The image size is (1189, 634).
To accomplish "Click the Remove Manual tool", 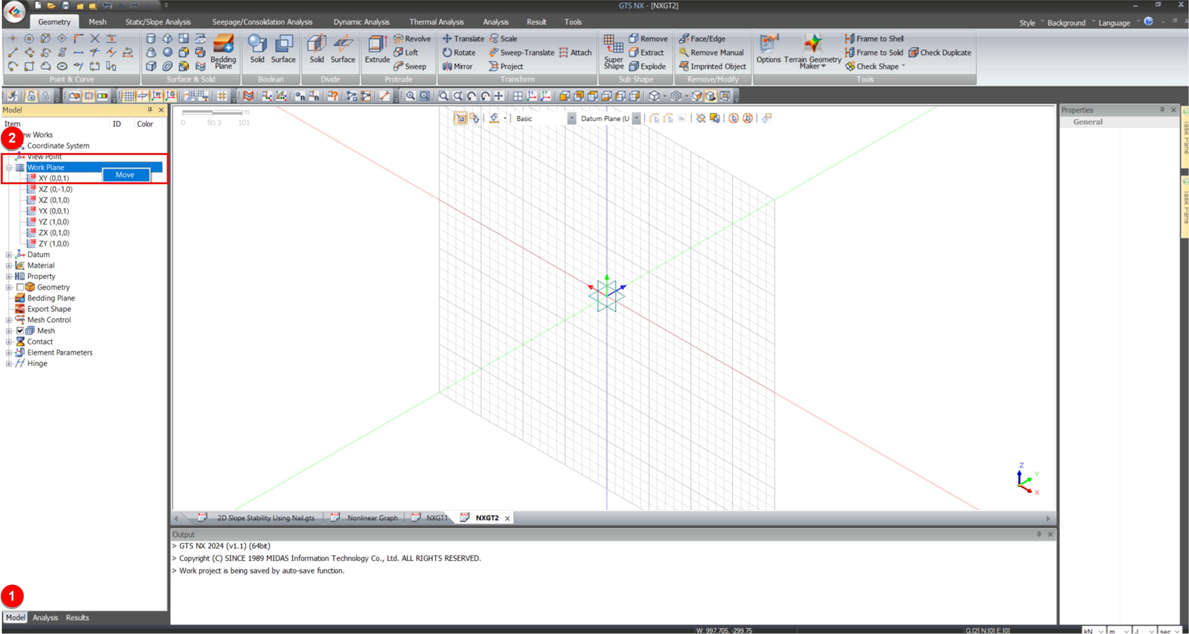I will click(x=711, y=52).
